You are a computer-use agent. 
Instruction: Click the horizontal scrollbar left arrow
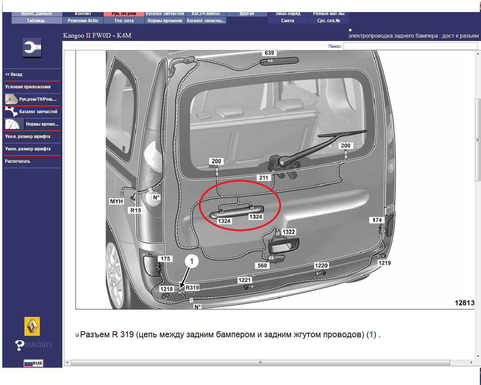[67, 363]
